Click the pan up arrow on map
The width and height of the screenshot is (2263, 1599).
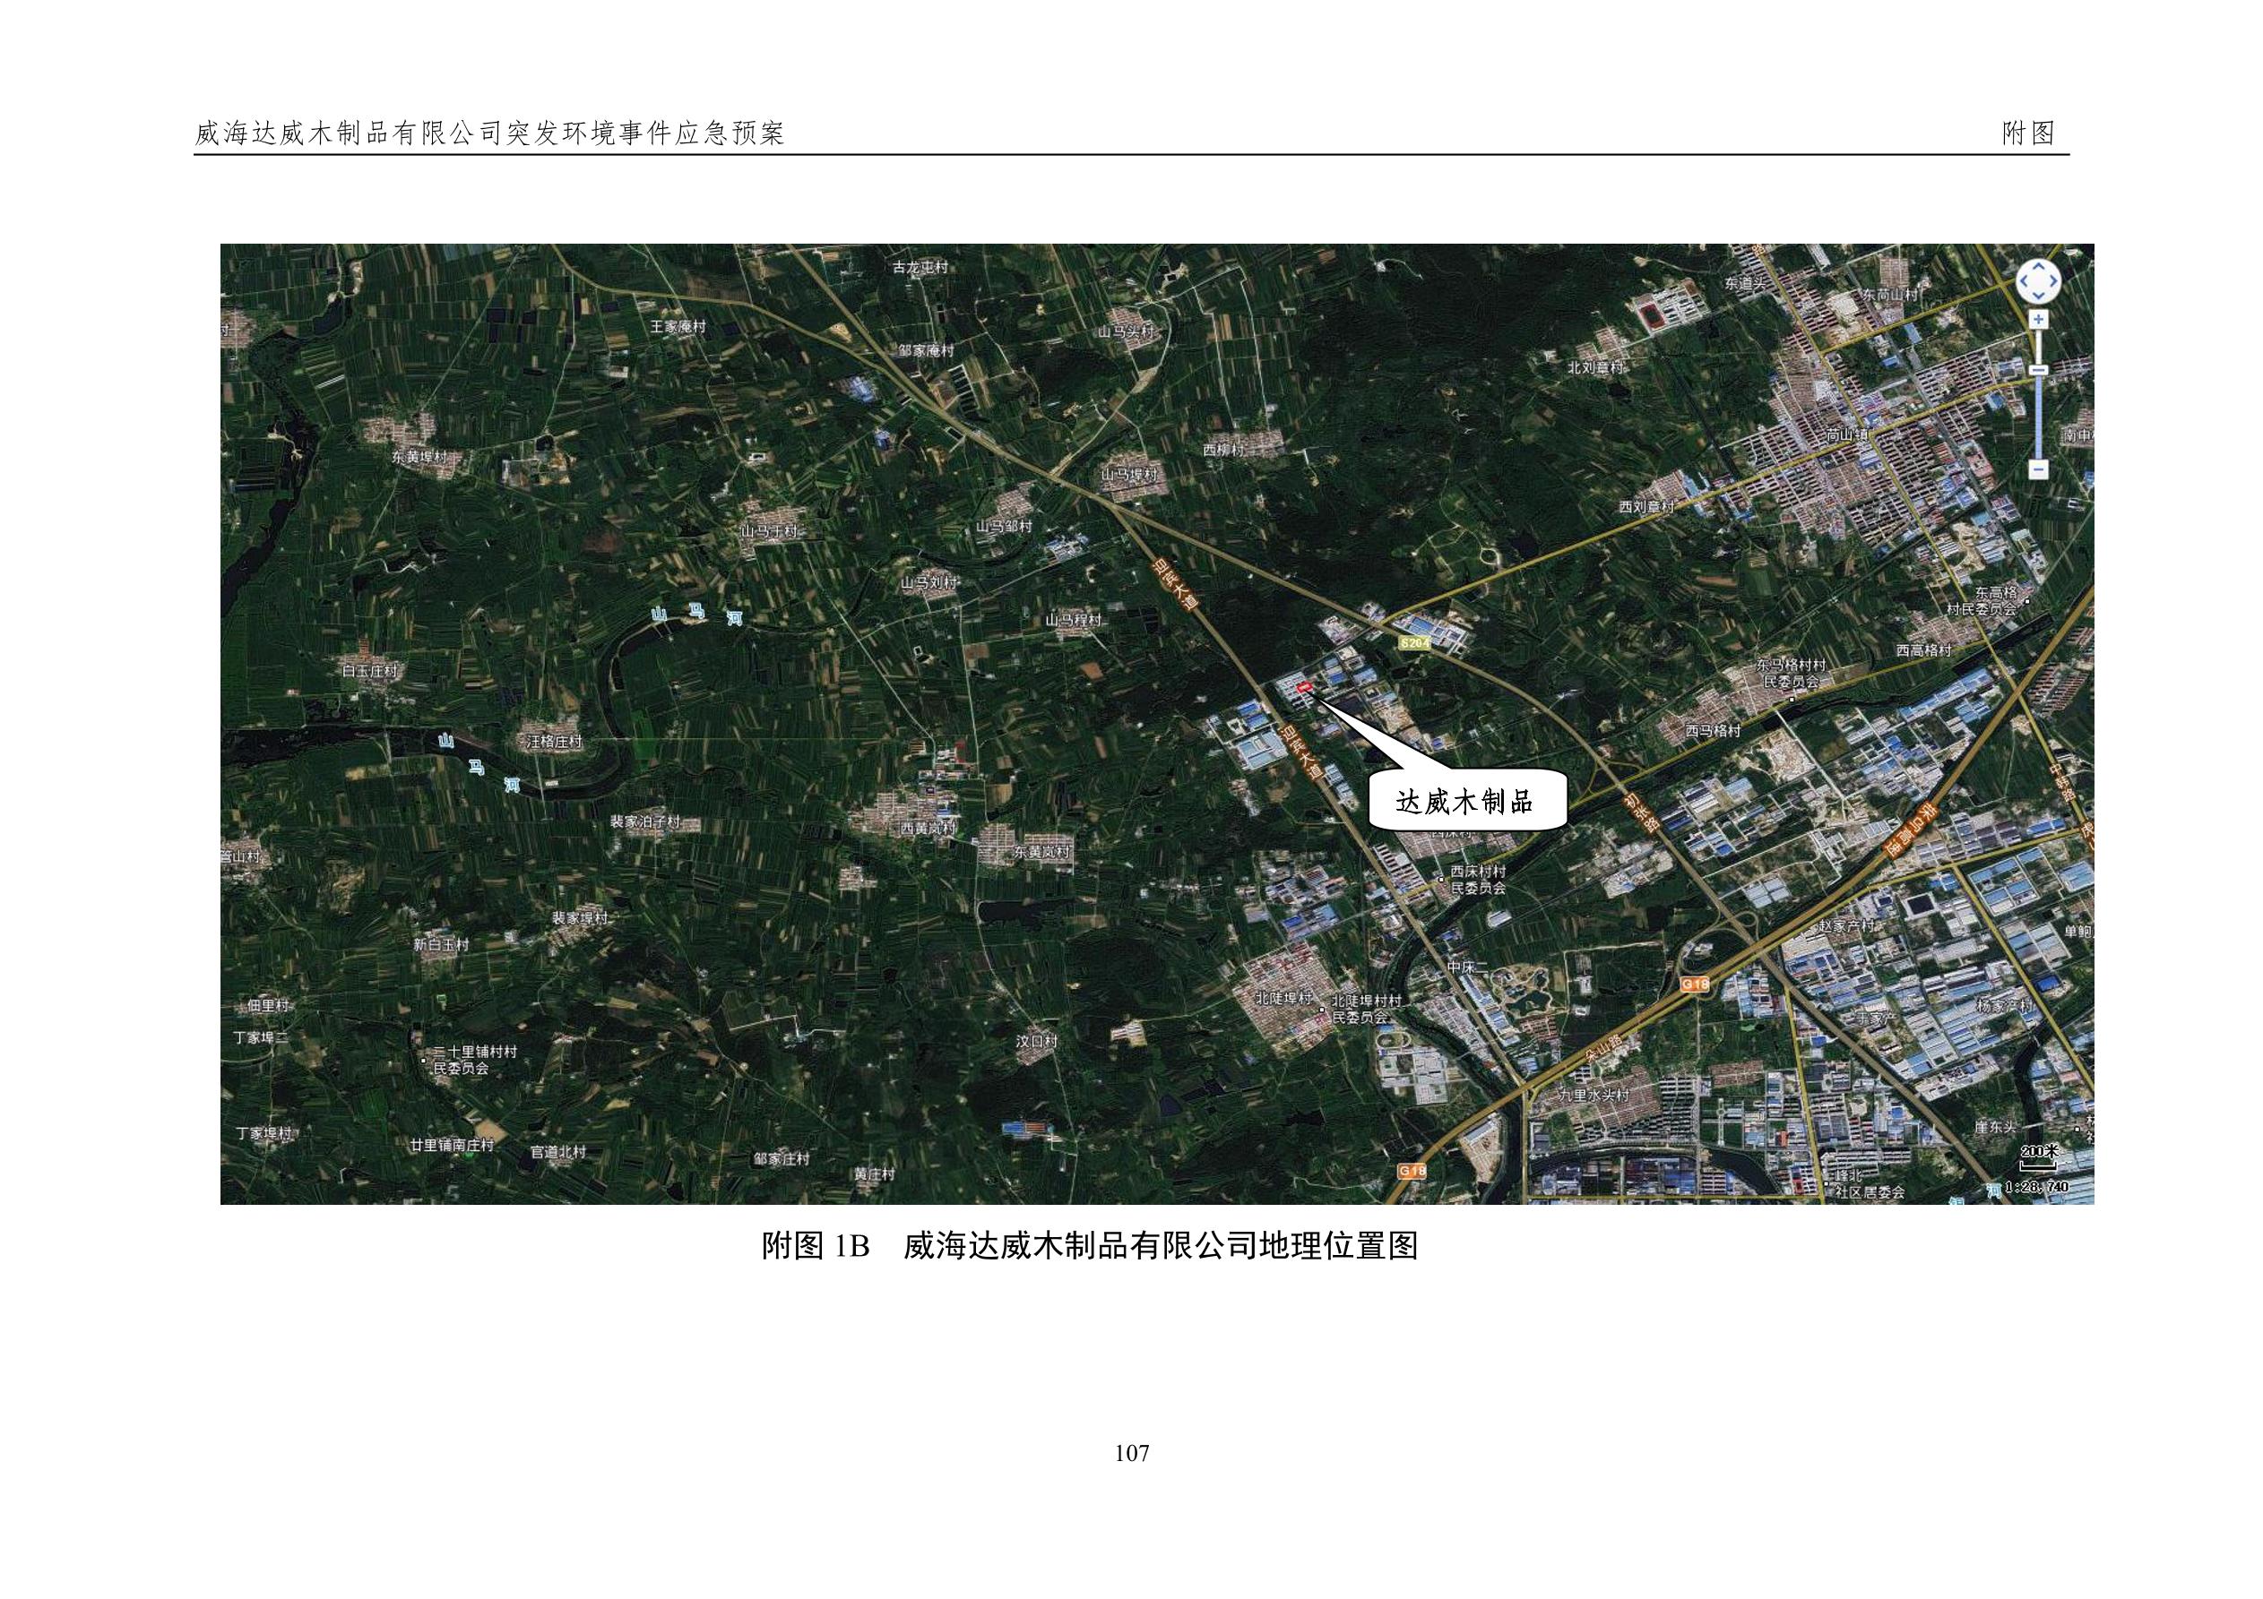[x=2037, y=269]
